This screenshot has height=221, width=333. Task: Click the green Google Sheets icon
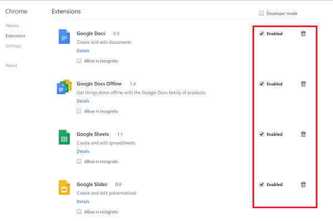point(64,137)
